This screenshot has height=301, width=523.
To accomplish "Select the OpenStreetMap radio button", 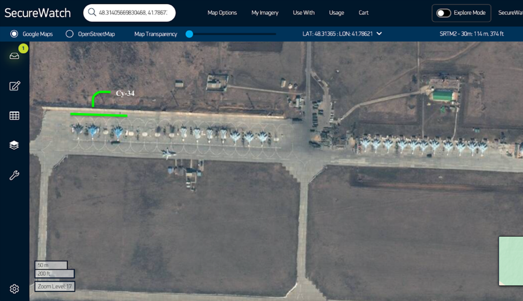I will point(69,34).
